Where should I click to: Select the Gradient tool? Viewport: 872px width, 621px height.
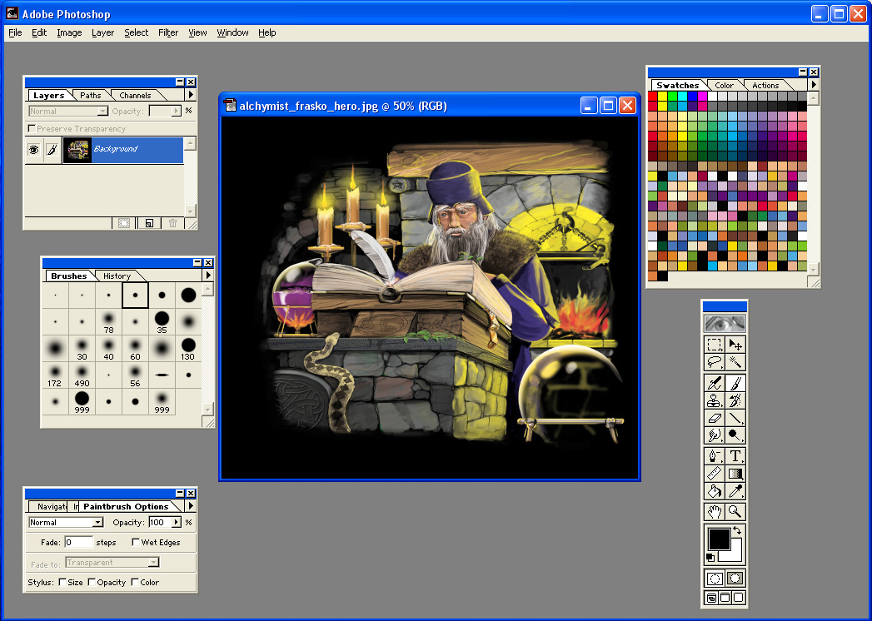[735, 474]
